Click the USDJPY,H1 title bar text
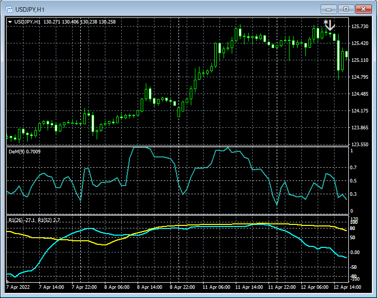This screenshot has width=378, height=298. pyautogui.click(x=30, y=9)
